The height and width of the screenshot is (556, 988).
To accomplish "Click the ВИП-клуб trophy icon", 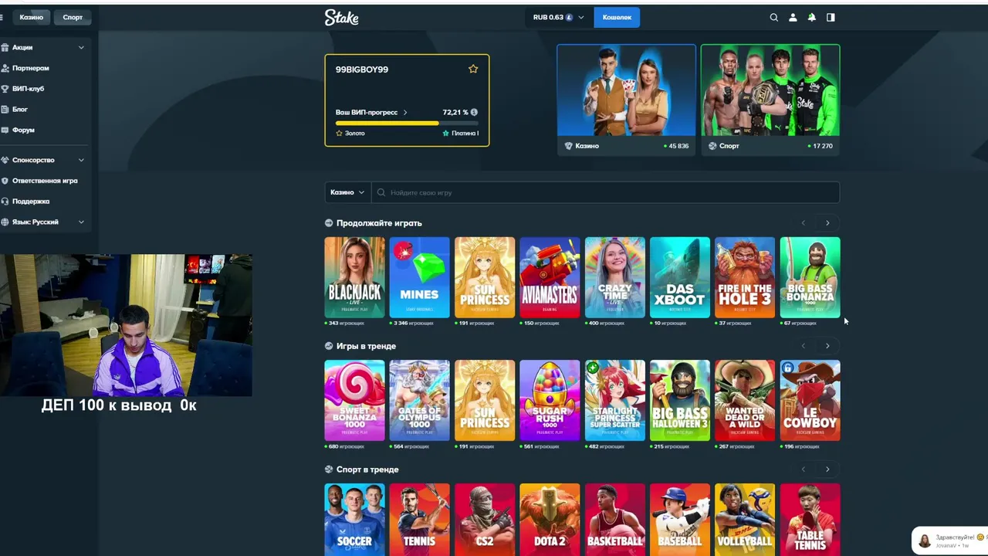I will (x=5, y=89).
